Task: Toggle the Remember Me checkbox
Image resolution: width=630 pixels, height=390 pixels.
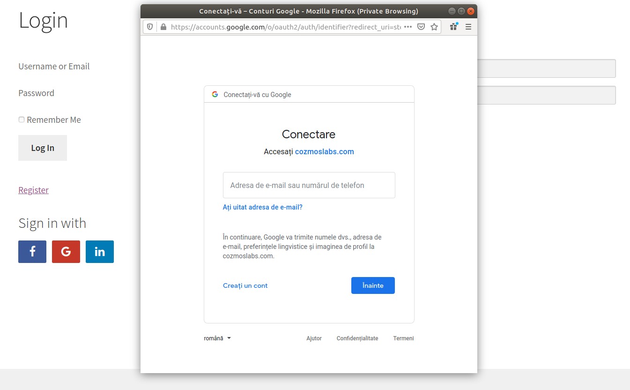Action: (22, 120)
